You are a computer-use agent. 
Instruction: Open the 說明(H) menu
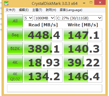pyautogui.click(x=51, y=10)
